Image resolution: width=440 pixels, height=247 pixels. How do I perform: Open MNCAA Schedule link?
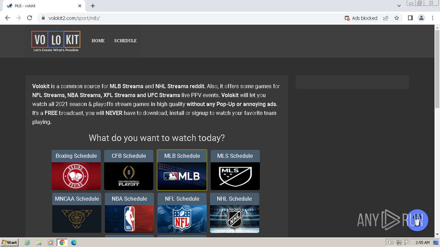[x=77, y=199]
